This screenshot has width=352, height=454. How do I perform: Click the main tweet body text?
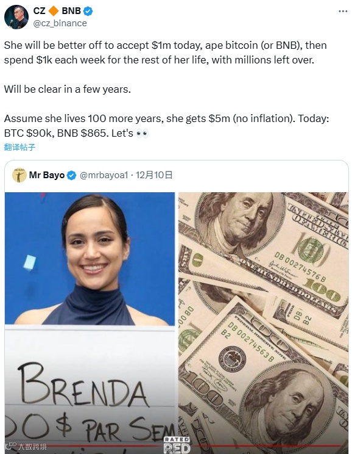[166, 89]
